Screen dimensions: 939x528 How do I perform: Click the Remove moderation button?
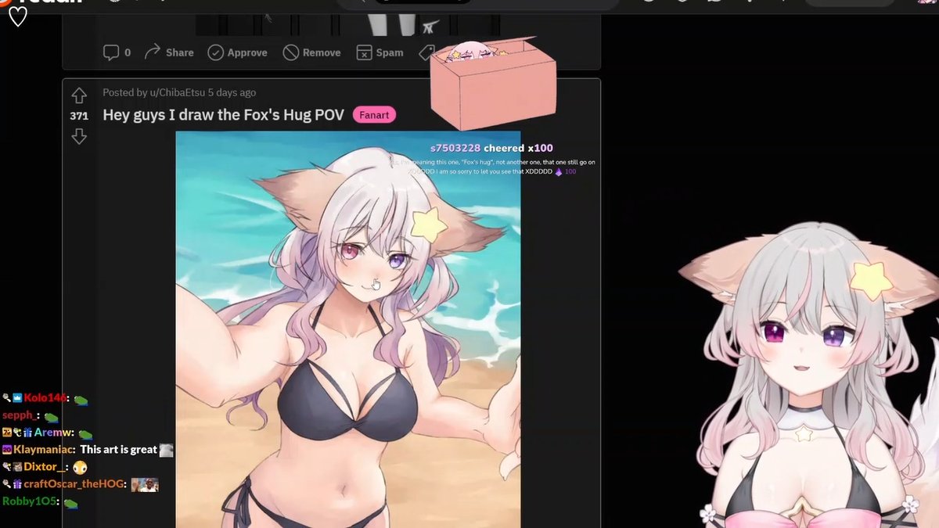coord(311,52)
